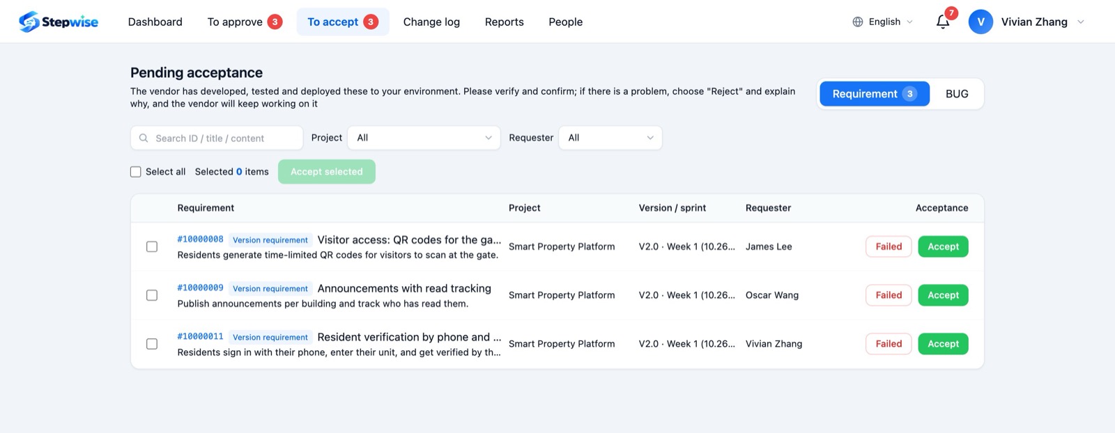Click the Version requirement tag on #10000009

point(270,289)
